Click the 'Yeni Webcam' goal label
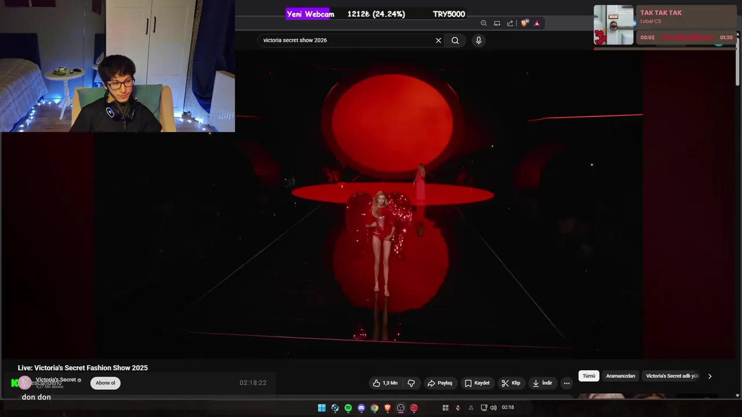 (310, 14)
